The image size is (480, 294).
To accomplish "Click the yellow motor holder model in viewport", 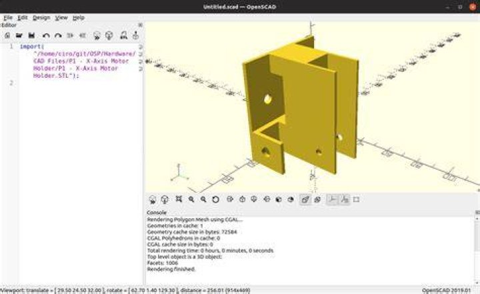I will coord(301,104).
